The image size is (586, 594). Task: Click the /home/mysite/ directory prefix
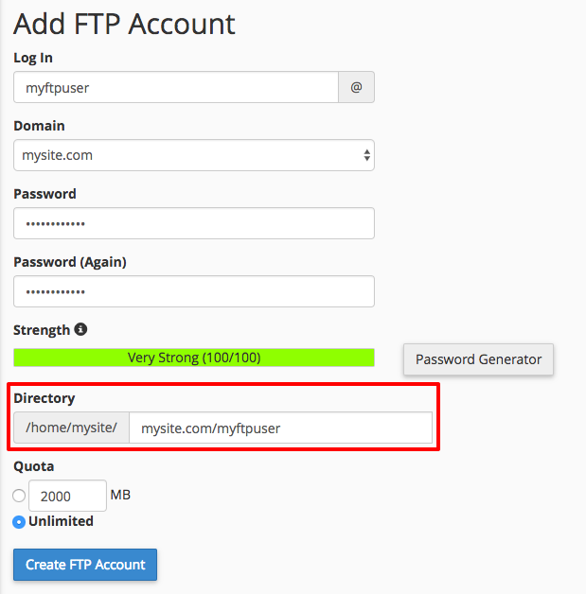[x=71, y=428]
